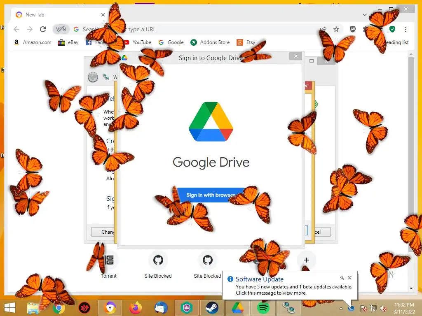This screenshot has width=422, height=316.
Task: Go back using the browser back arrow
Action: tap(16, 29)
